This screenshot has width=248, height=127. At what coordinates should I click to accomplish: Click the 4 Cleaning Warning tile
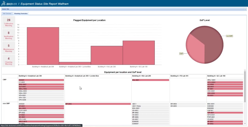9,61
